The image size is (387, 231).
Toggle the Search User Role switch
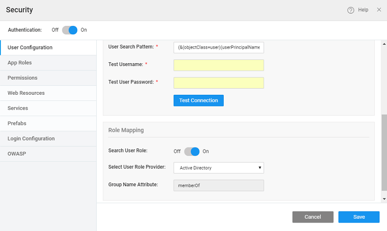(192, 151)
